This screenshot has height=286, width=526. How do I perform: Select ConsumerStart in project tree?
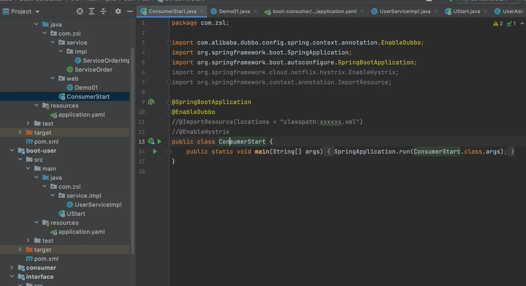[84, 96]
